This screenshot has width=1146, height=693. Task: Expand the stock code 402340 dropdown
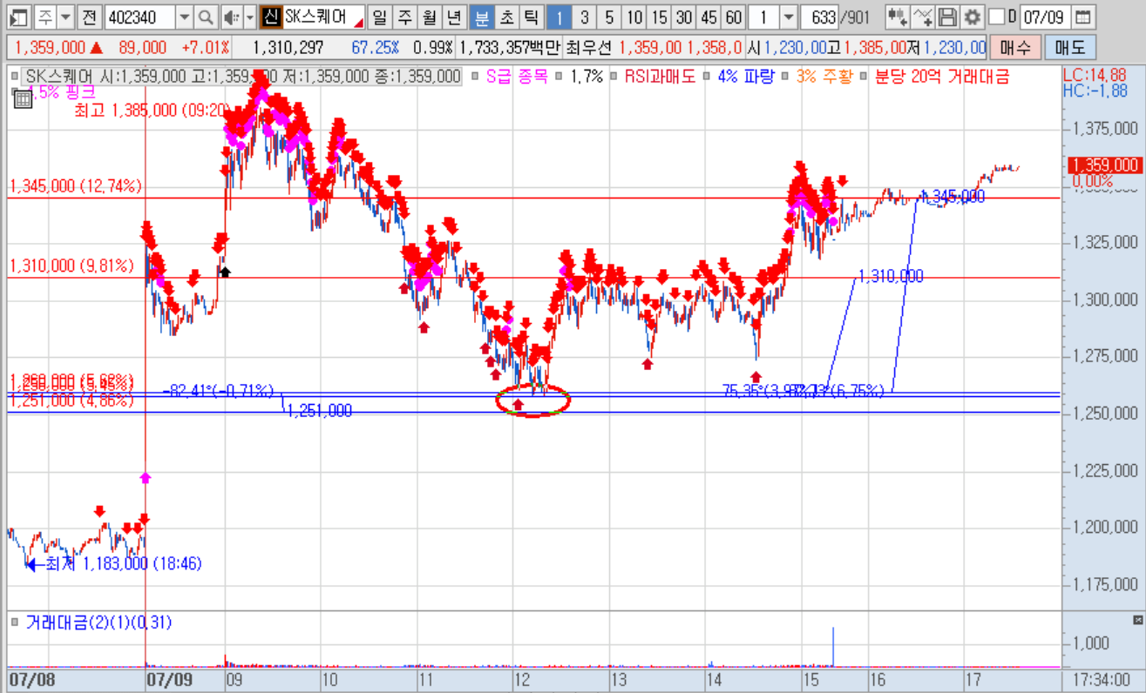(x=184, y=17)
